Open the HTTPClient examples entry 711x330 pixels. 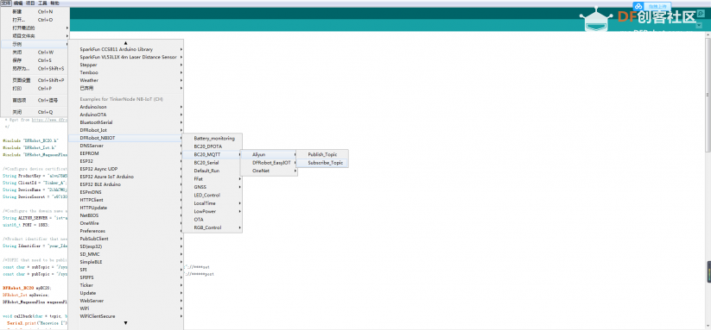pos(125,200)
